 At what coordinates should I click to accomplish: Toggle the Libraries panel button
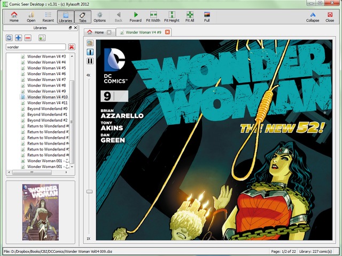[65, 17]
